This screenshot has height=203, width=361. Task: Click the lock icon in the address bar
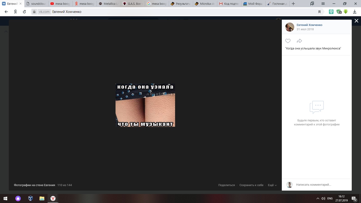34,12
